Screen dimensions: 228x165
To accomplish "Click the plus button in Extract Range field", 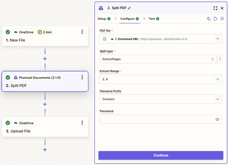I will pyautogui.click(x=218, y=79).
